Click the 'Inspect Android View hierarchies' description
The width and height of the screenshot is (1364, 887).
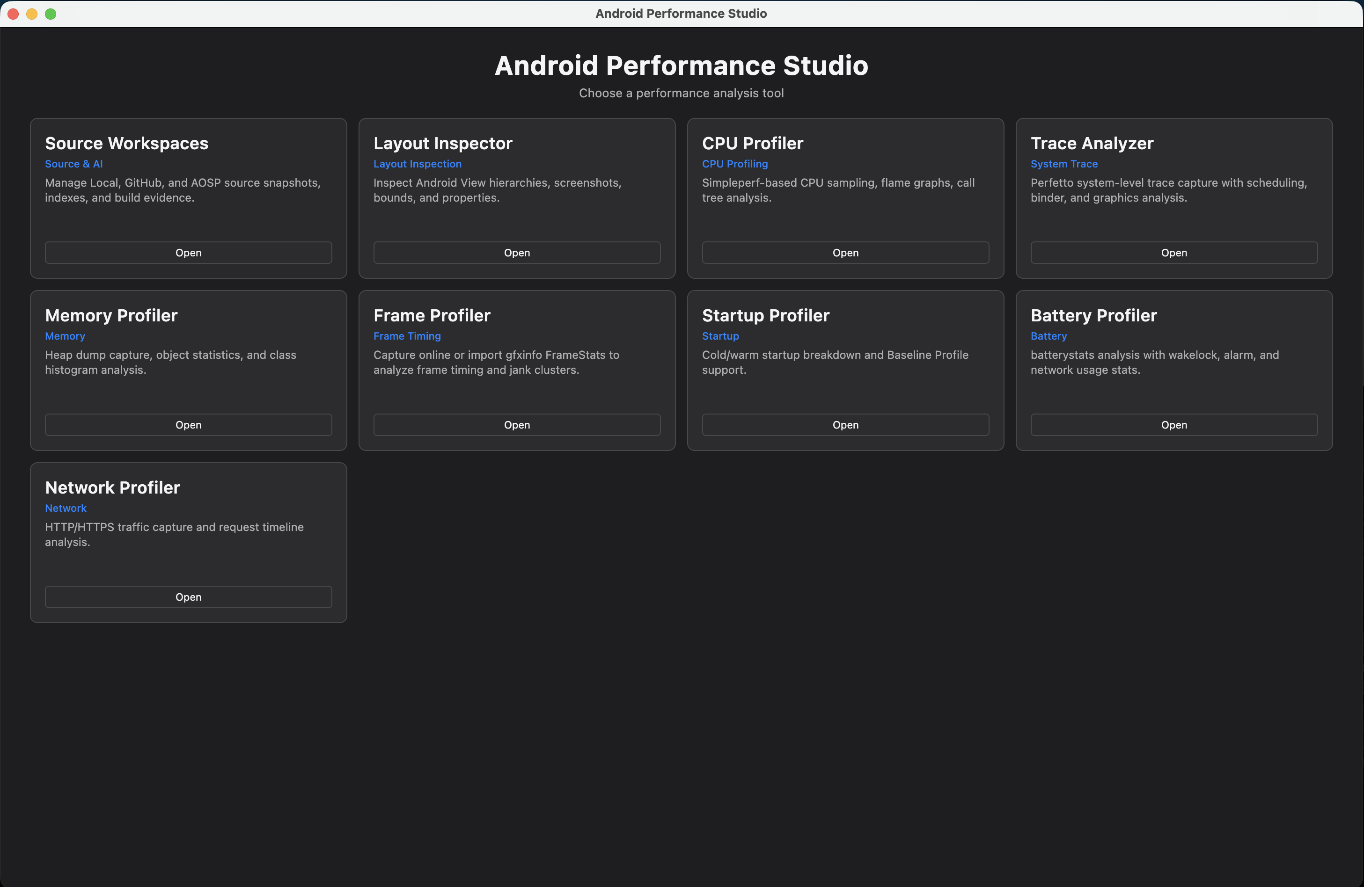tap(498, 190)
